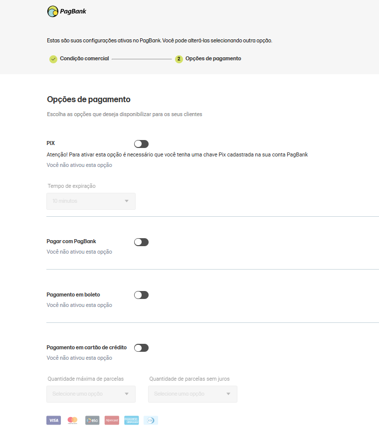Click the Quantidade máxima de parcelas label
Screen dimensions: 379x435
[x=85, y=379]
